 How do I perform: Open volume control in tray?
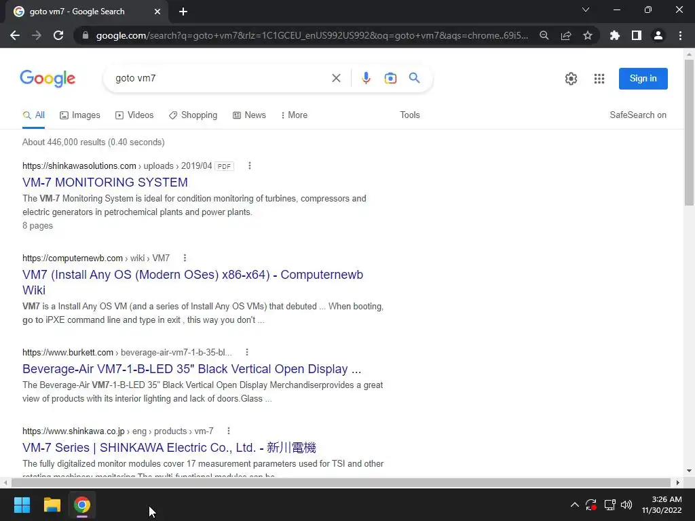[x=626, y=505]
